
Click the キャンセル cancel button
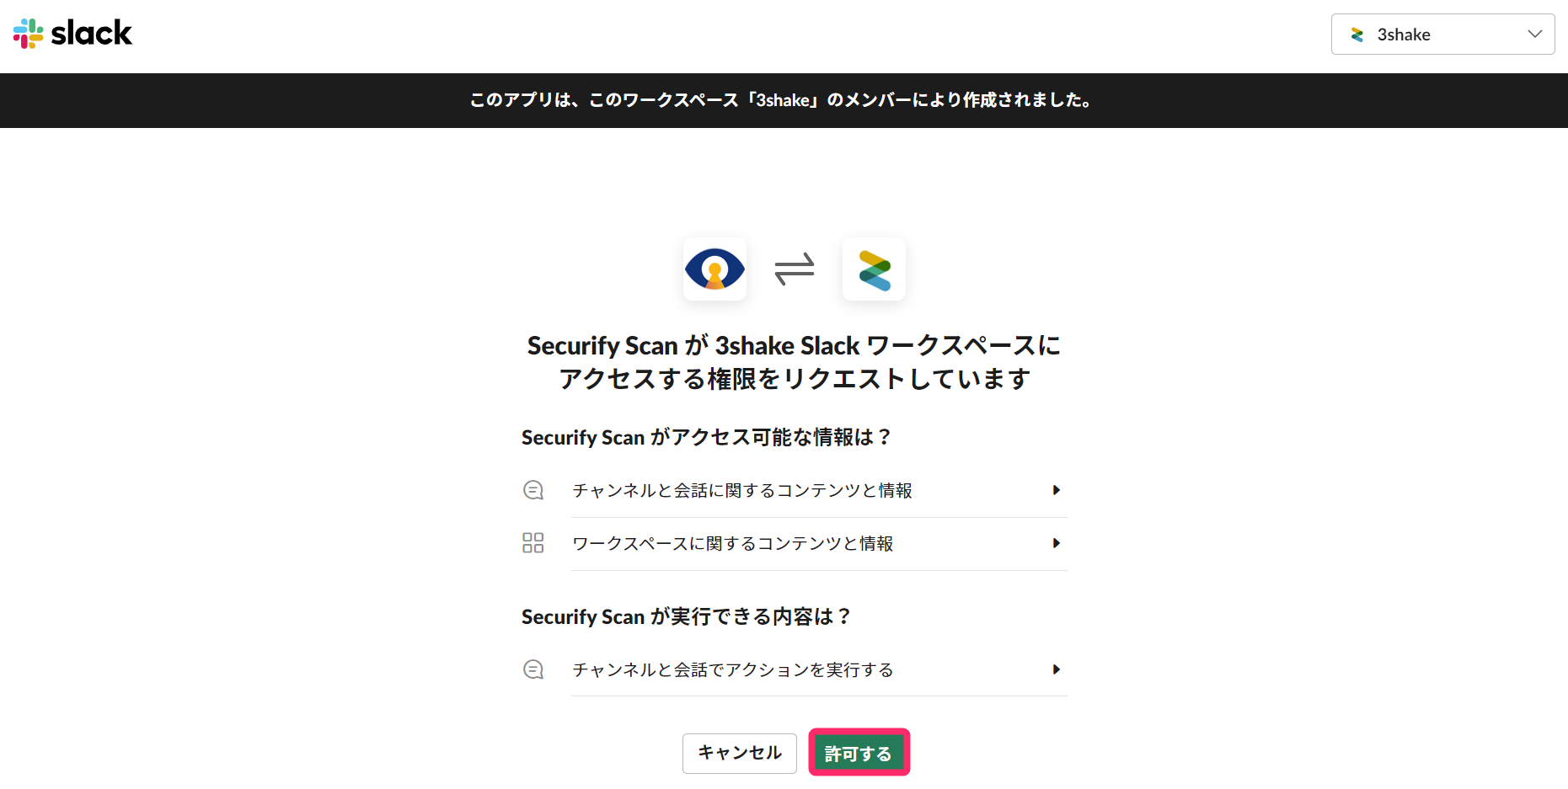(740, 753)
